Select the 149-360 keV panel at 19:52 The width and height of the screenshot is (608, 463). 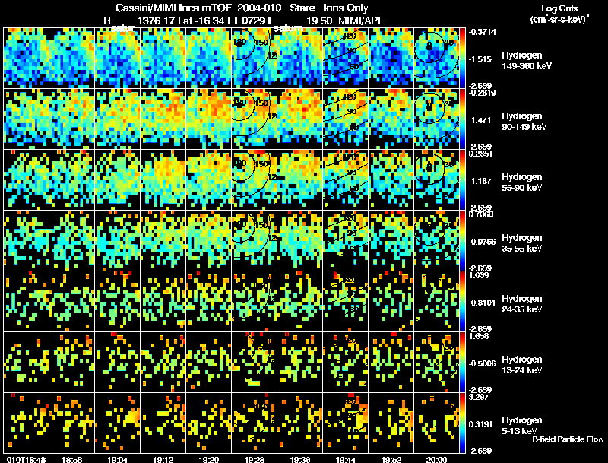coord(391,59)
